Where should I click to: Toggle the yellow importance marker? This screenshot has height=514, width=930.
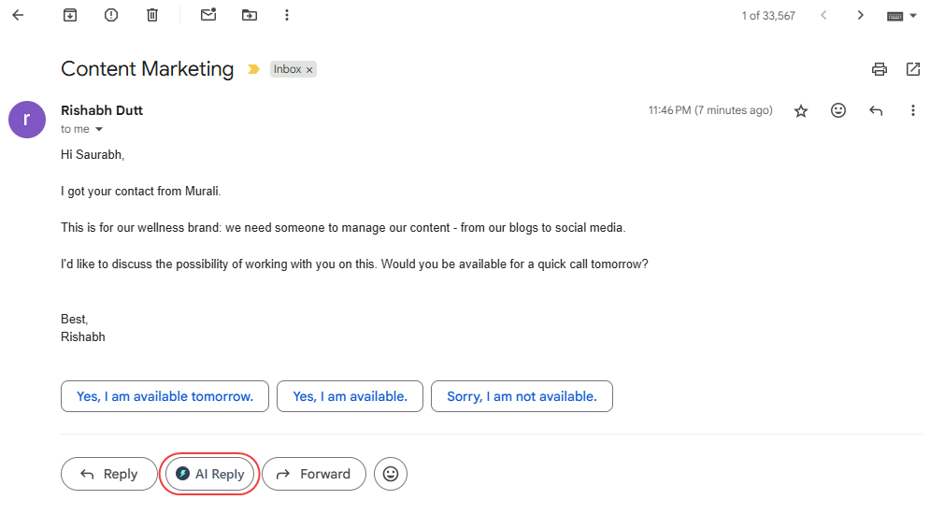pyautogui.click(x=253, y=69)
